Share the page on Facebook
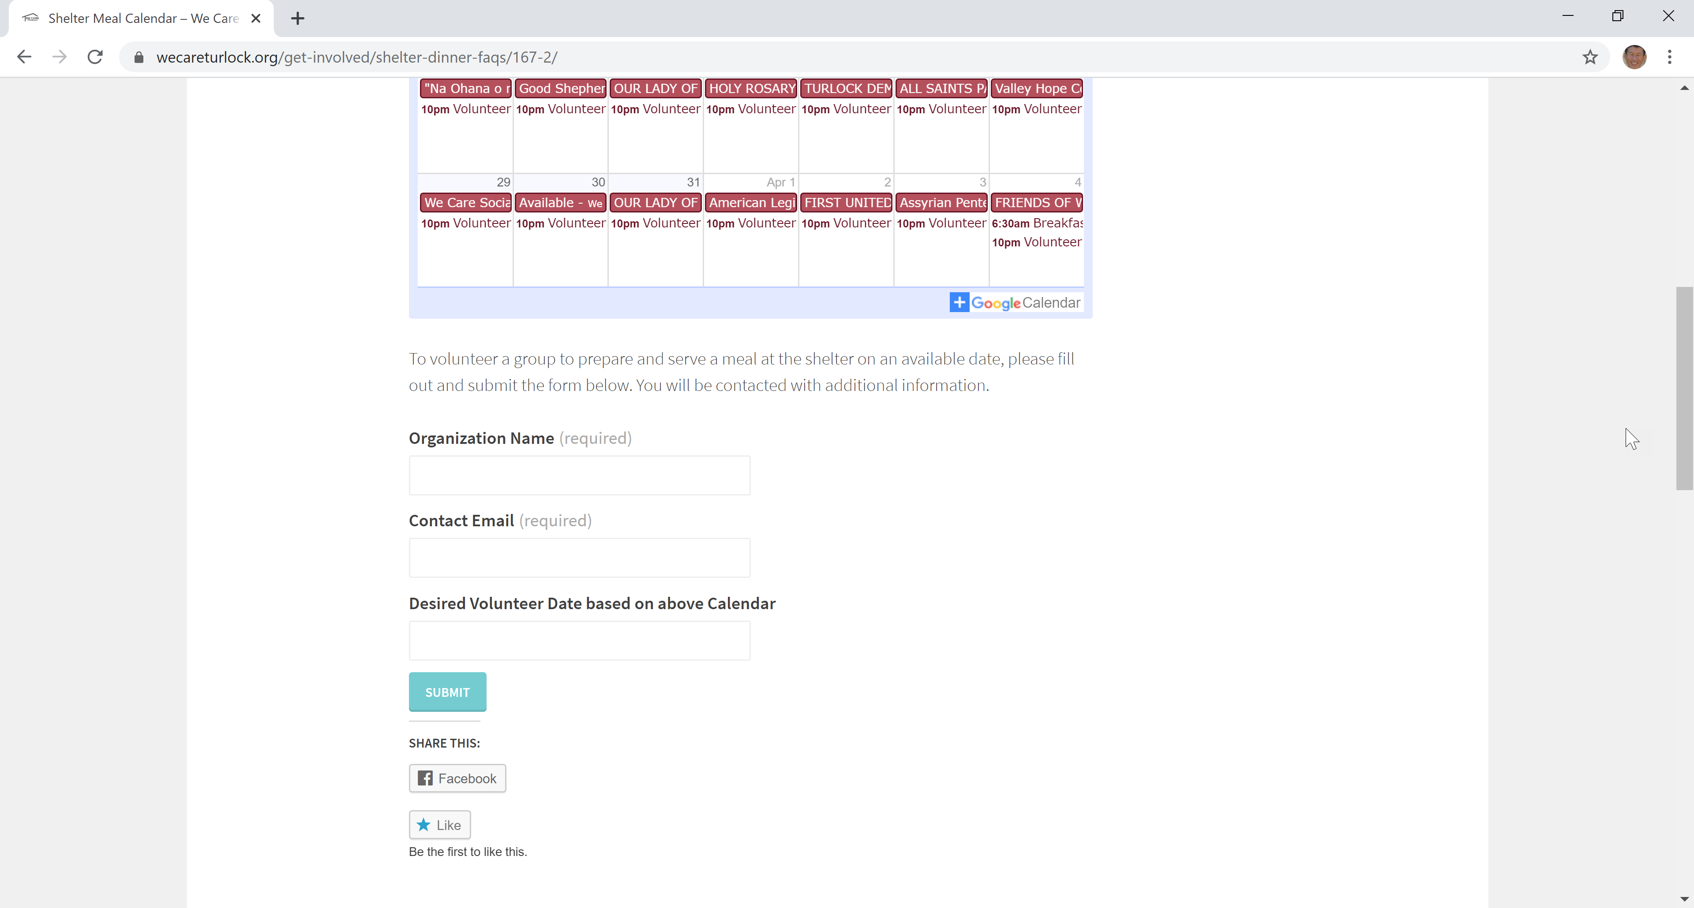Viewport: 1694px width, 908px height. pos(457,778)
